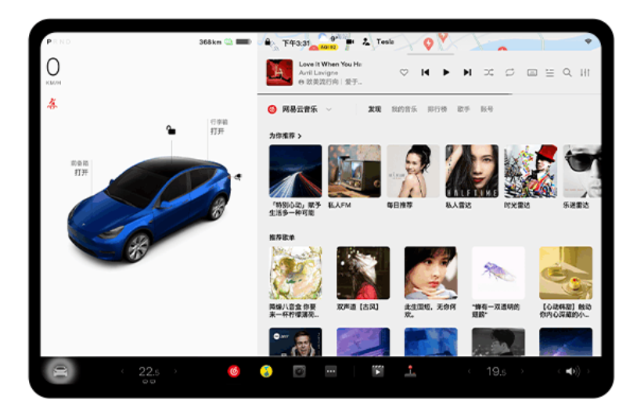Toggle repeat mode
This screenshot has height=414, width=637.
point(510,72)
